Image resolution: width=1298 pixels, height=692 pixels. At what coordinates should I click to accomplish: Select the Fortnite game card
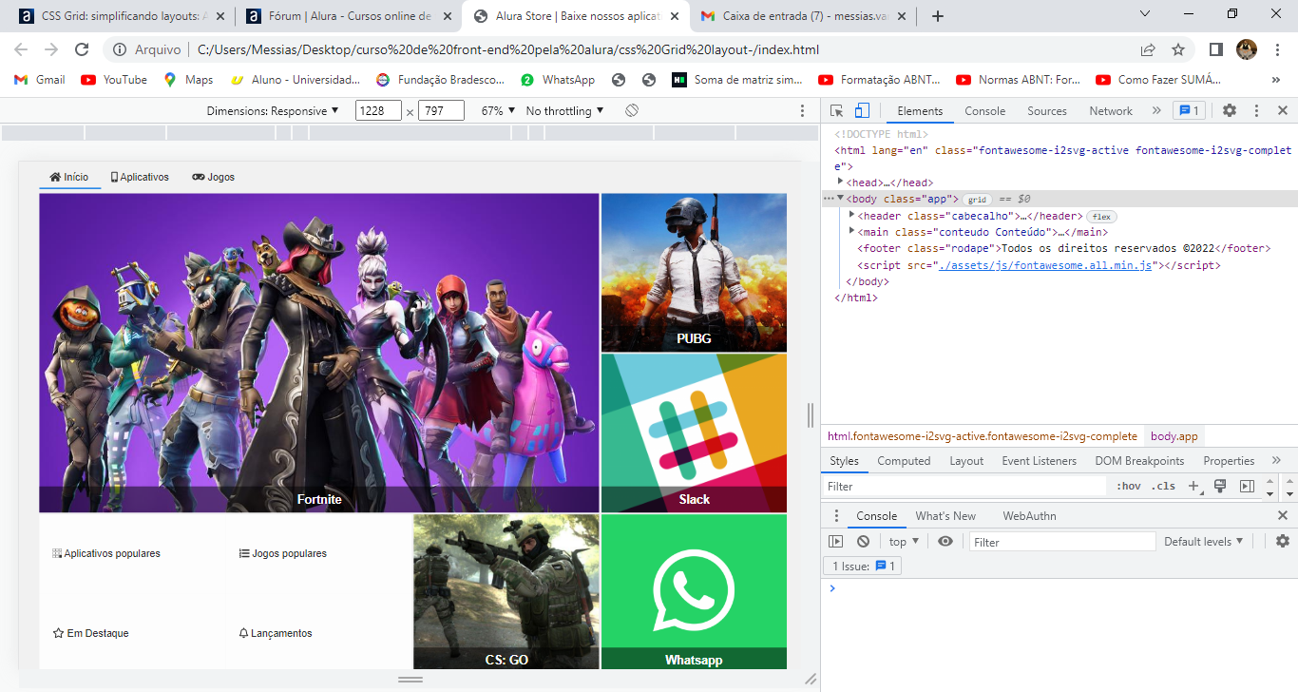[319, 353]
